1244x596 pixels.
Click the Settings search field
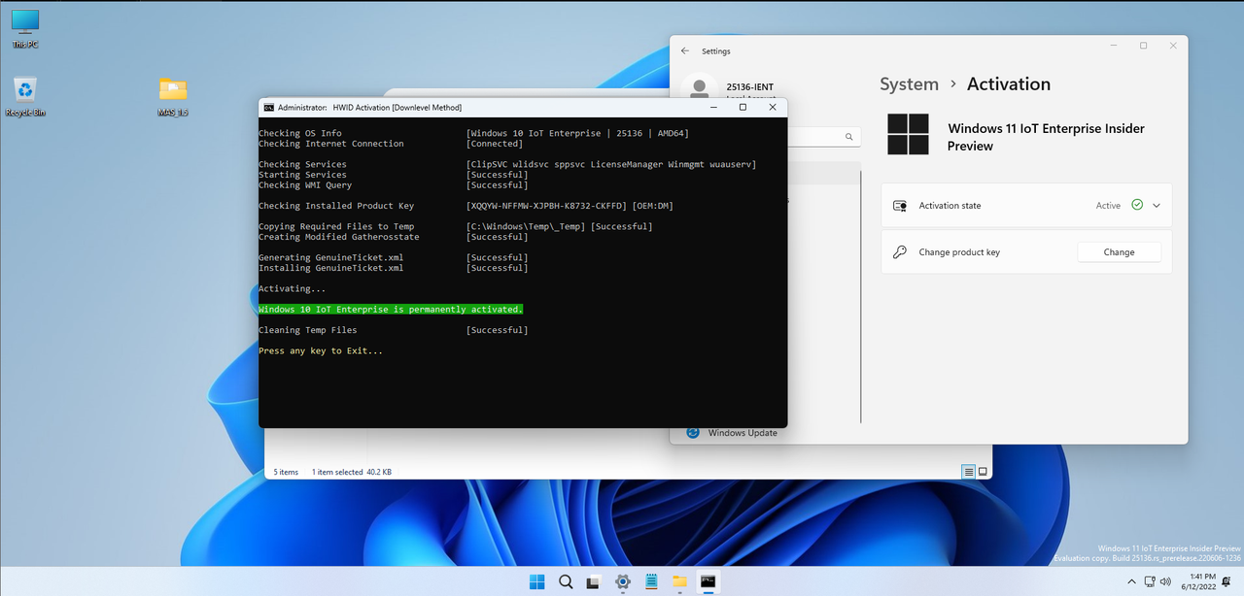pyautogui.click(x=824, y=137)
